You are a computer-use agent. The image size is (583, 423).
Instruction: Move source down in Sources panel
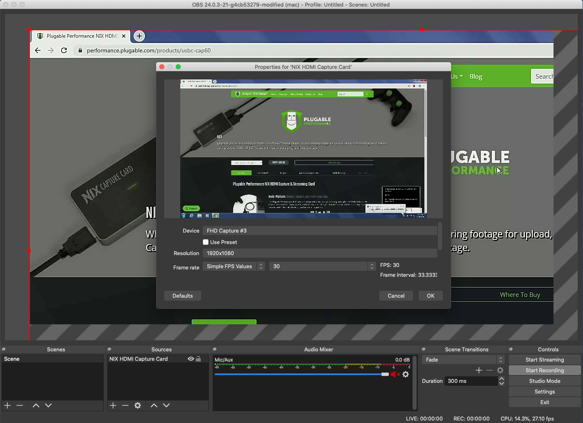pyautogui.click(x=166, y=405)
